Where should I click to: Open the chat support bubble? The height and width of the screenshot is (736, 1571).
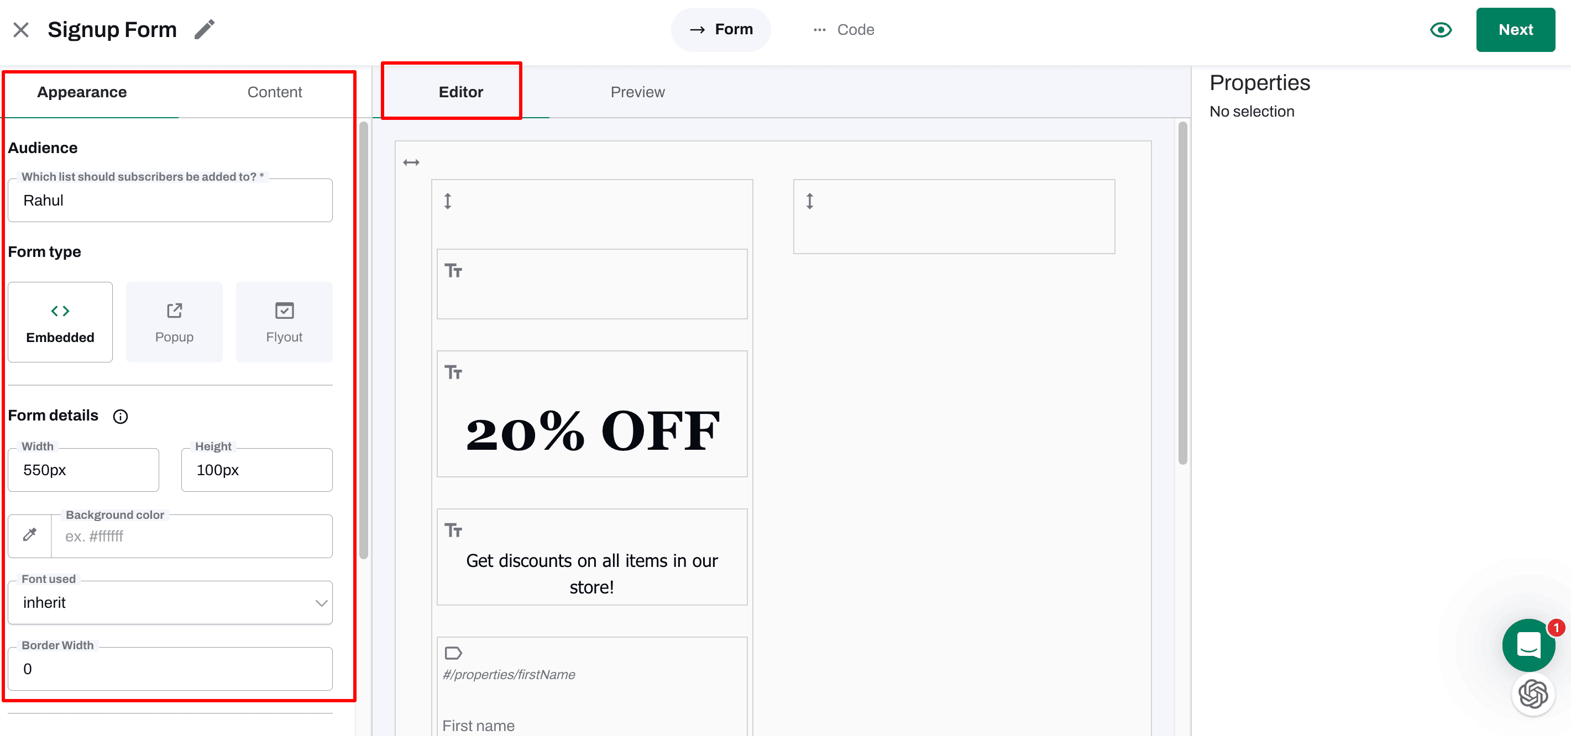(x=1528, y=644)
